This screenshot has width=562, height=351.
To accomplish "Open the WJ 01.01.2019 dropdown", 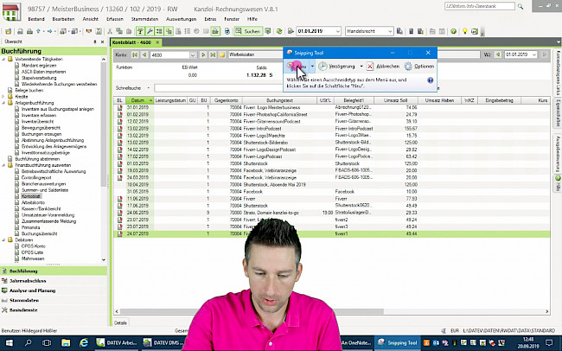I will (534, 54).
